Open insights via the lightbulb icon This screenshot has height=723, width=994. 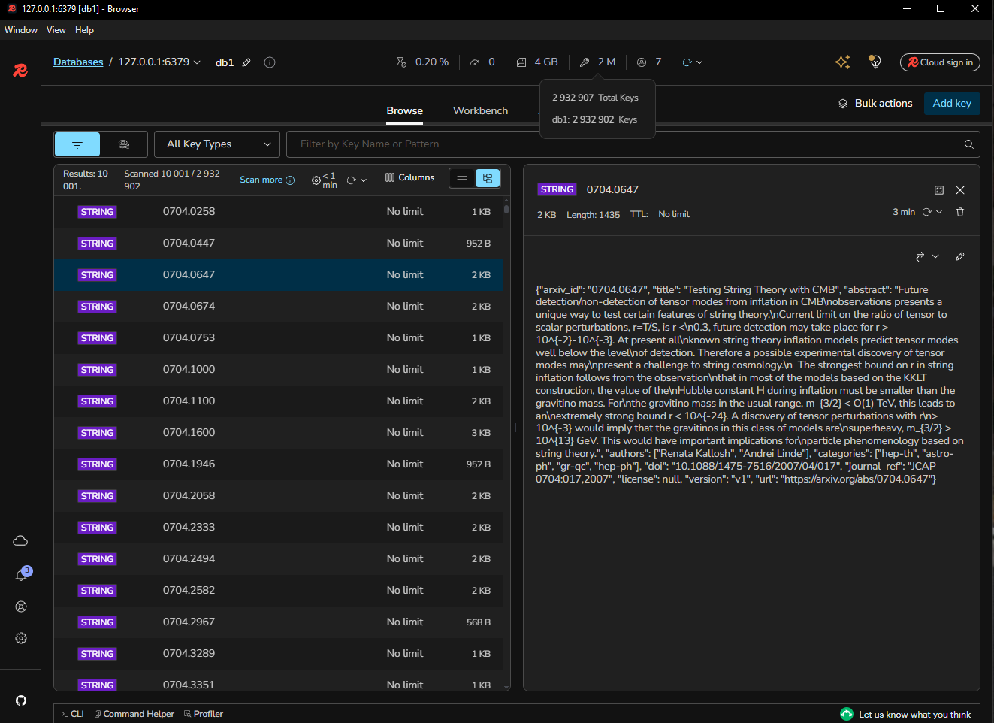[875, 62]
